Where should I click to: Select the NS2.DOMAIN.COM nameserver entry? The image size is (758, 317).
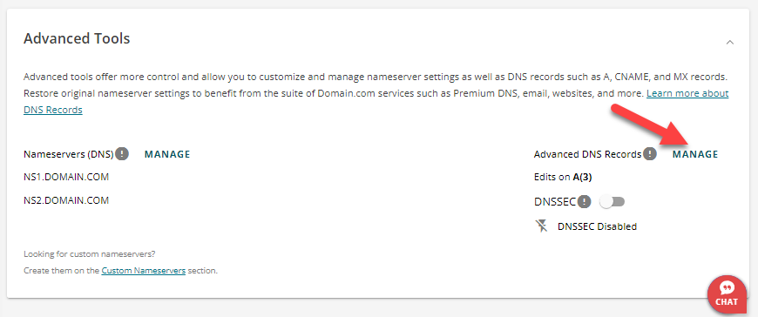tap(66, 200)
